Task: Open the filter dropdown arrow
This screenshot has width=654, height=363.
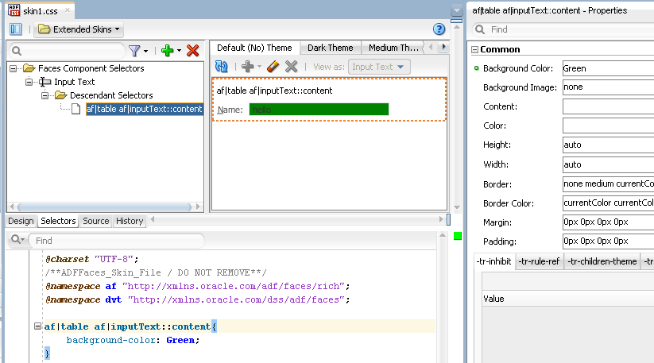Action: point(145,52)
